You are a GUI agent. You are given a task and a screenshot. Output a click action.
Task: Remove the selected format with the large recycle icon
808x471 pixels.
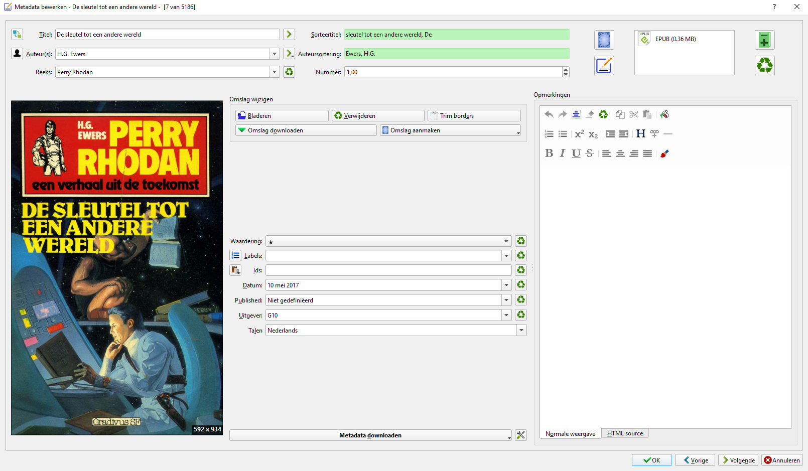(x=765, y=65)
